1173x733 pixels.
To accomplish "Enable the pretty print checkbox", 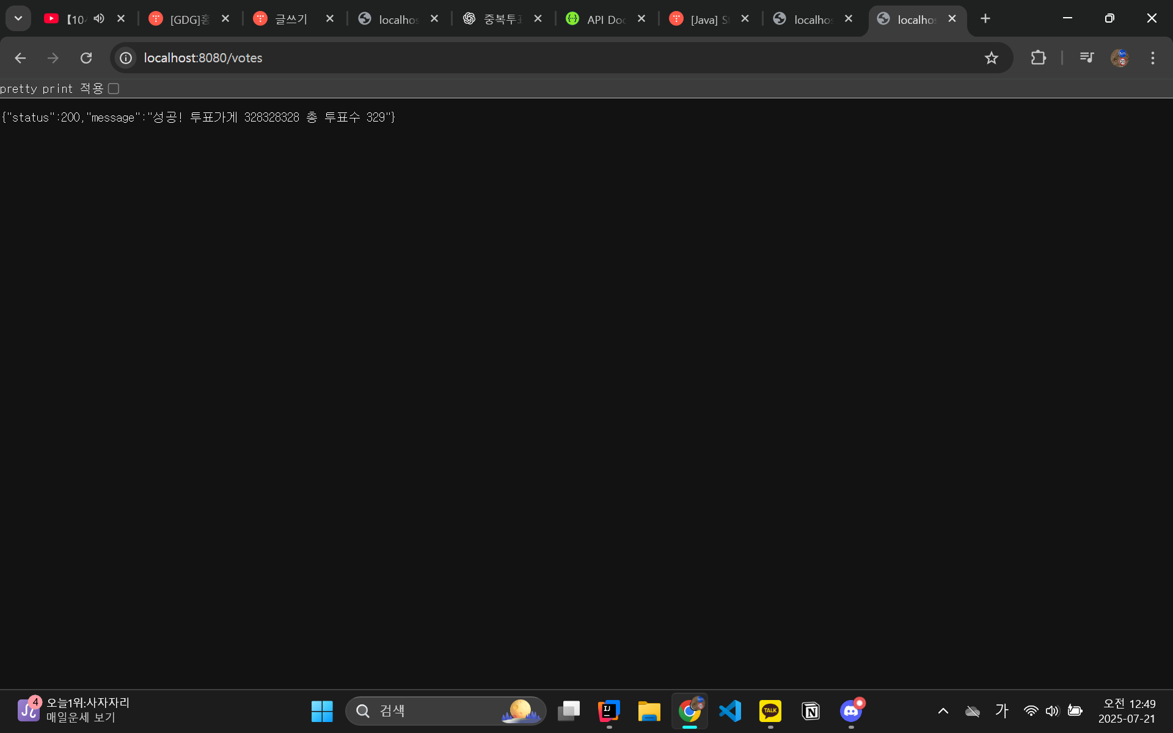I will click(114, 89).
